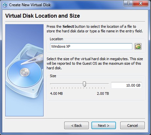151x135 pixels.
Task: Click the Location field containing Windows XP
Action: tap(91, 46)
